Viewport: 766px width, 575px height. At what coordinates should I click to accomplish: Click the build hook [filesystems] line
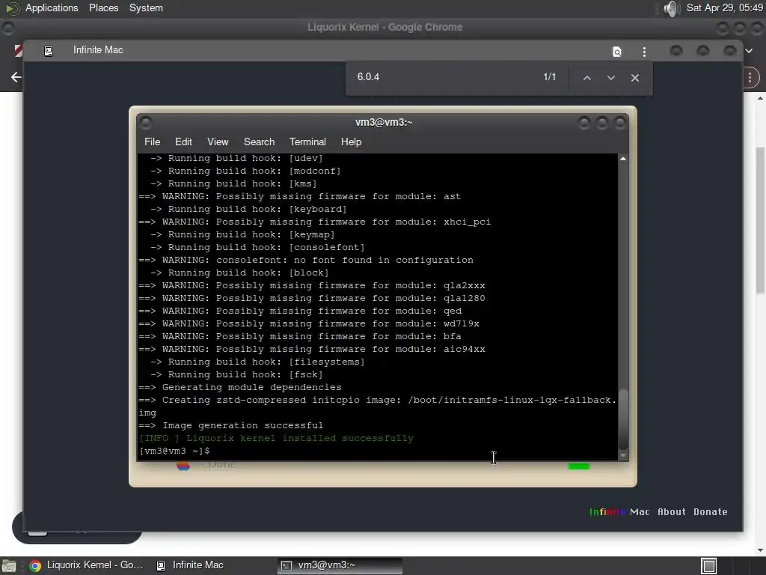tap(257, 362)
